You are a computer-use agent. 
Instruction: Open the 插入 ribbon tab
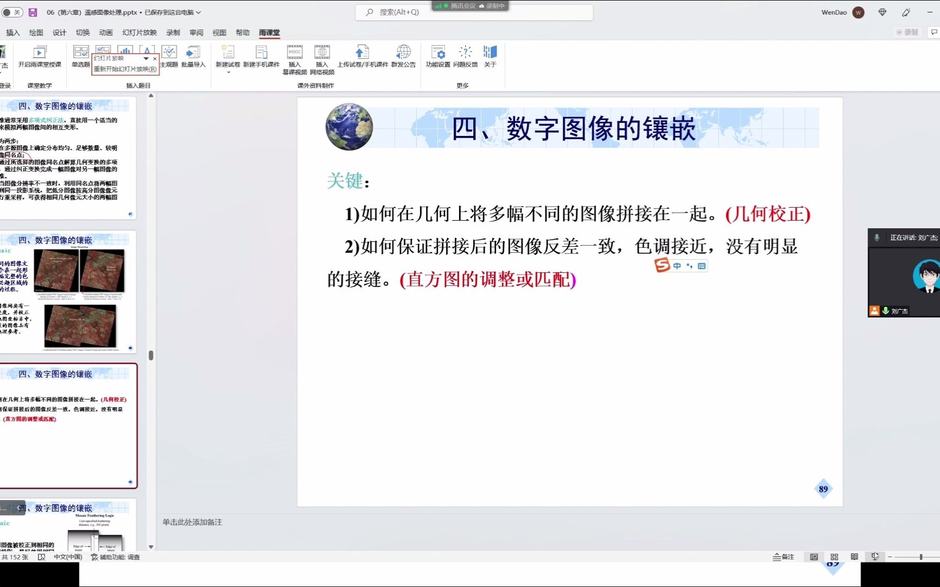tap(13, 33)
